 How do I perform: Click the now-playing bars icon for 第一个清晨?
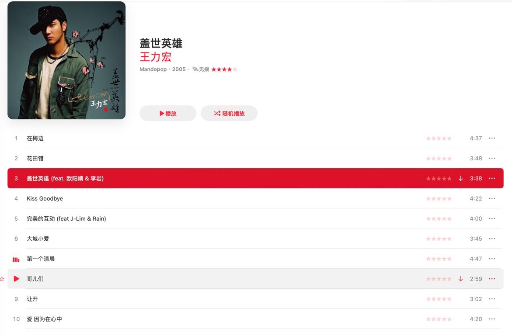tap(16, 260)
